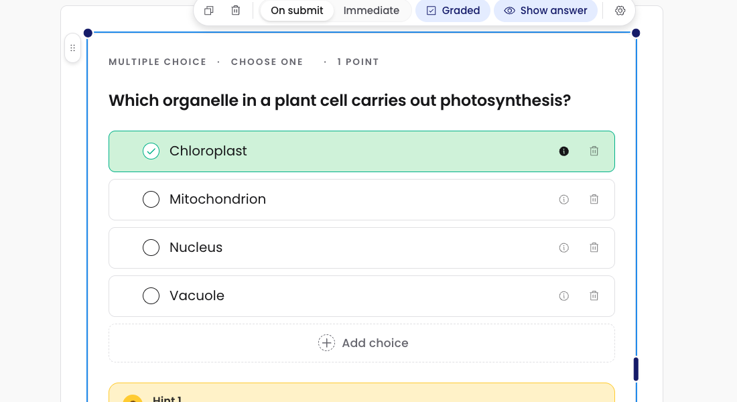
Task: Click the CHOOSE ONE label
Action: click(267, 62)
